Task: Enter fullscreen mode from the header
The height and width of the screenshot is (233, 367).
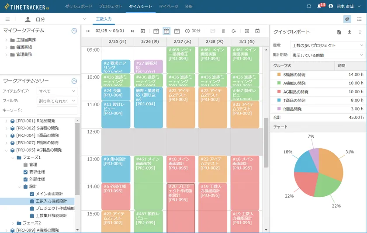Action: coord(309,7)
